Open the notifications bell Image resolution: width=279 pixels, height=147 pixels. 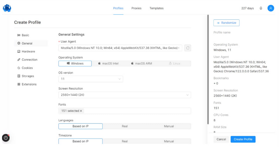click(x=261, y=8)
